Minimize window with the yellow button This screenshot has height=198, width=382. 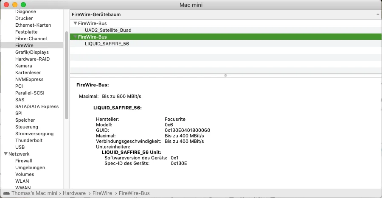pos(15,5)
